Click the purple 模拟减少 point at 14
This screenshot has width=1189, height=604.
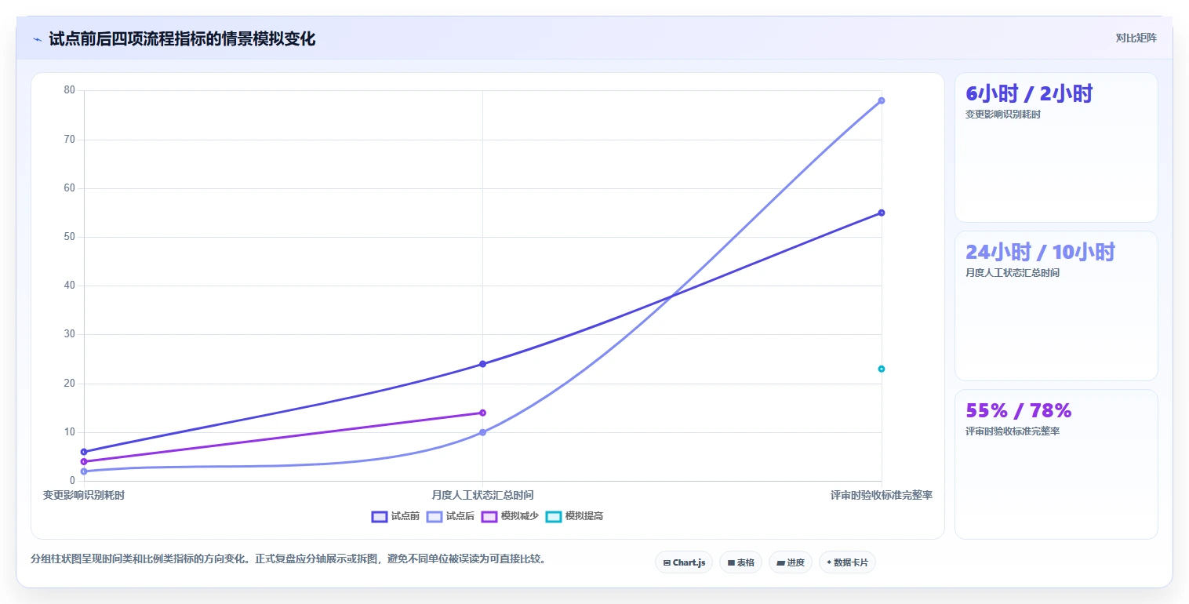point(482,413)
